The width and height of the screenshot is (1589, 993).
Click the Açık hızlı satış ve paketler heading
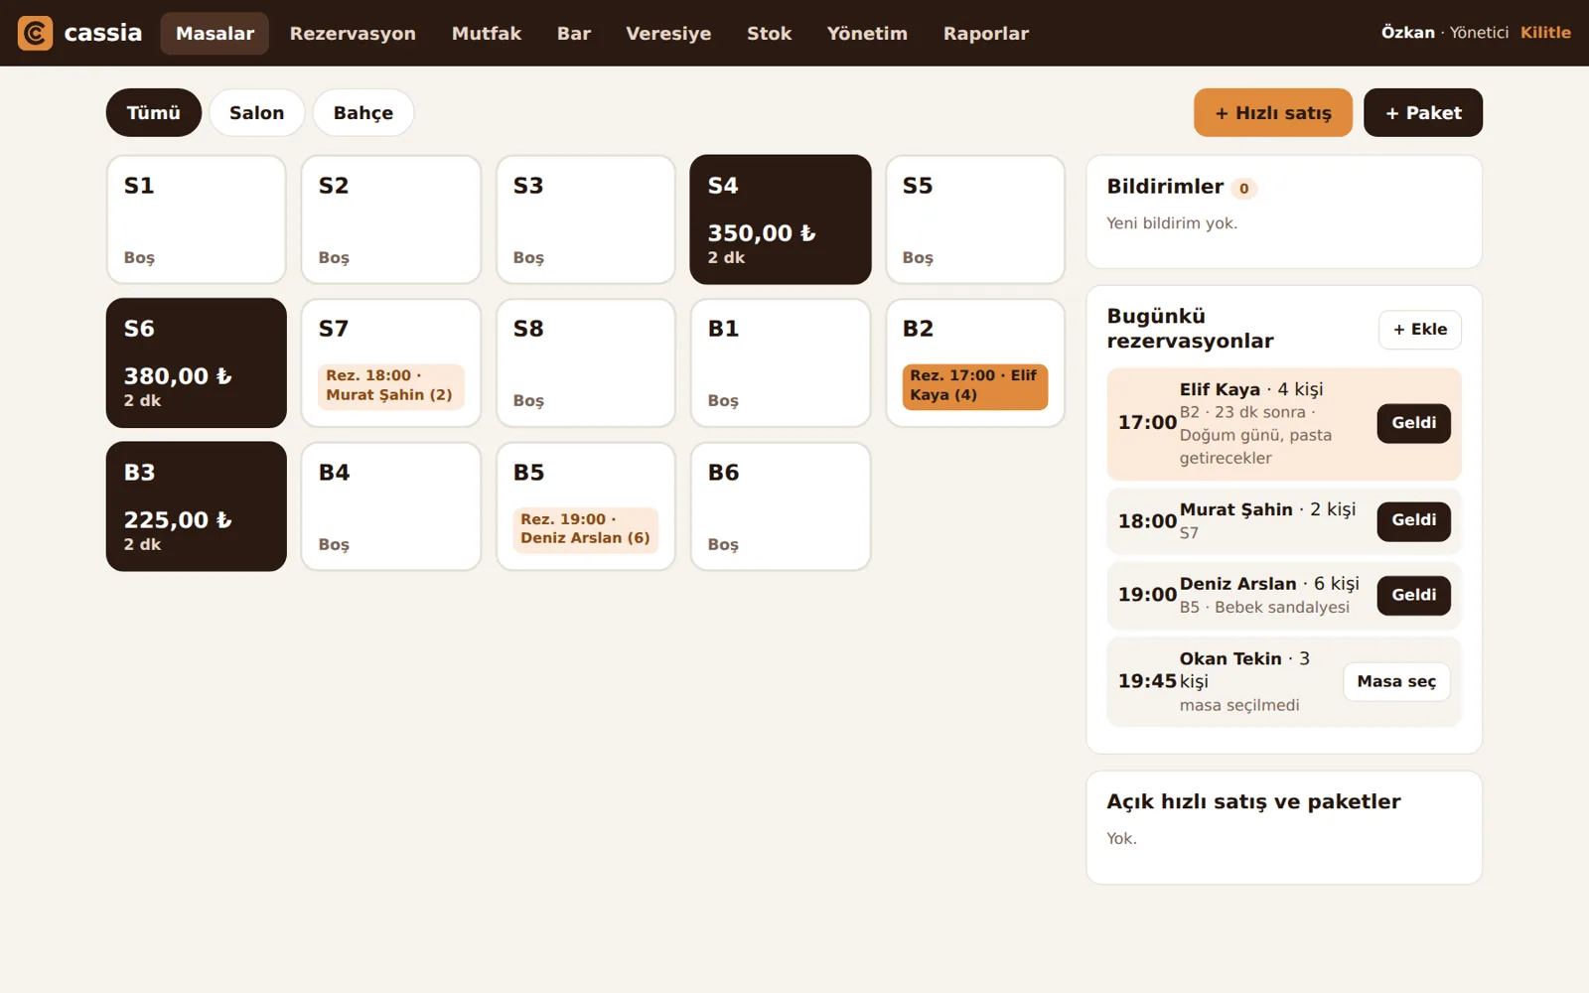click(1253, 801)
